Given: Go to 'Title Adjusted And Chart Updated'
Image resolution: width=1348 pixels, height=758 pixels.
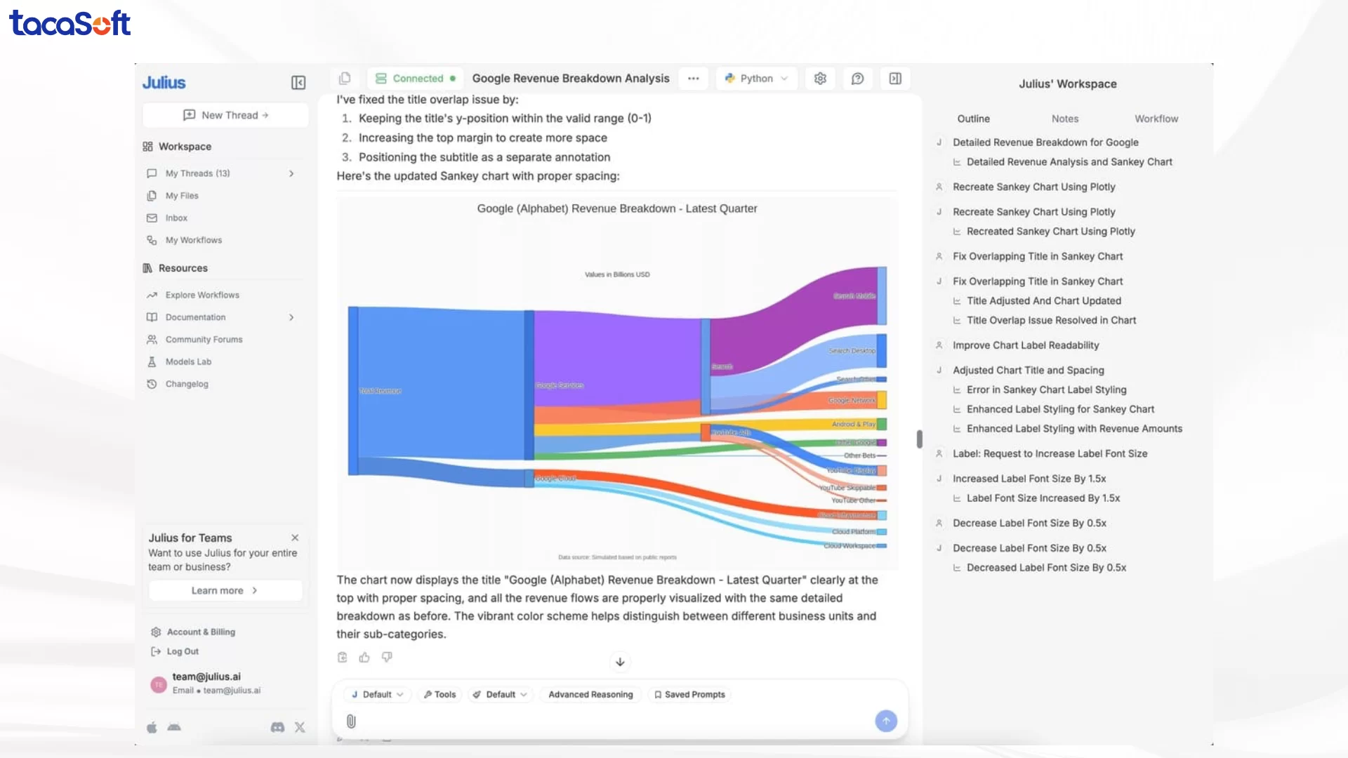Looking at the screenshot, I should point(1043,301).
